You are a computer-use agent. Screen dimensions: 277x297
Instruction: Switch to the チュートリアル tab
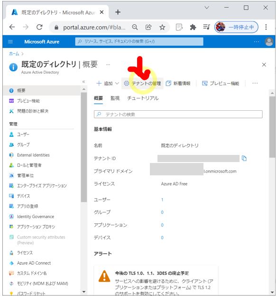pyautogui.click(x=143, y=98)
